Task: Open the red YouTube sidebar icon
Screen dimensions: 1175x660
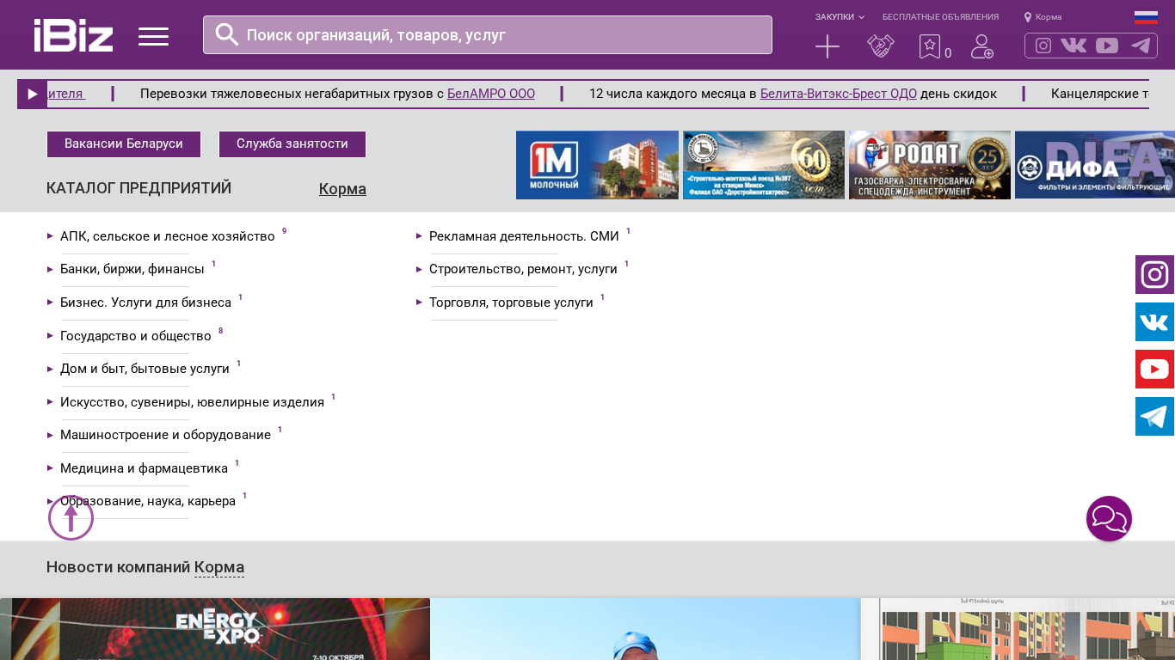Action: point(1154,370)
